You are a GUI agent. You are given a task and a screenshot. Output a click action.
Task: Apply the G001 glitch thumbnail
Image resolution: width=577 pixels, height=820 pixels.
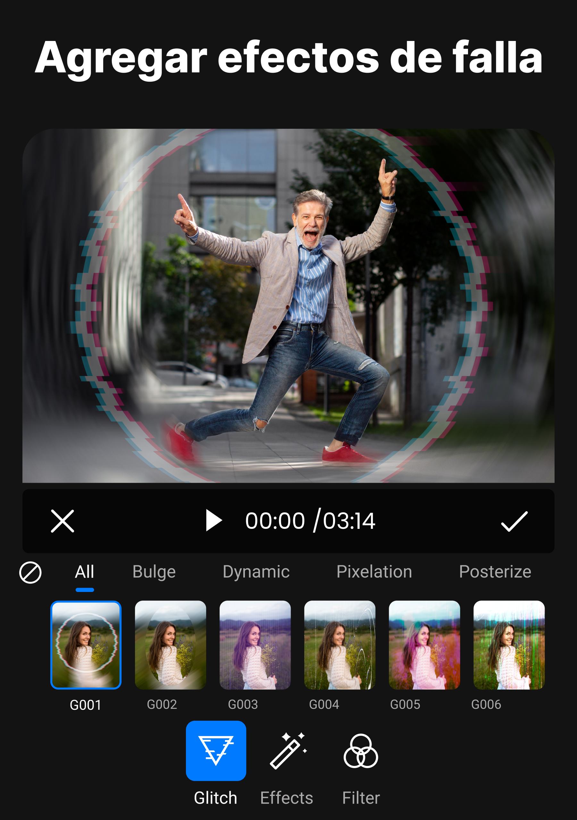[86, 645]
